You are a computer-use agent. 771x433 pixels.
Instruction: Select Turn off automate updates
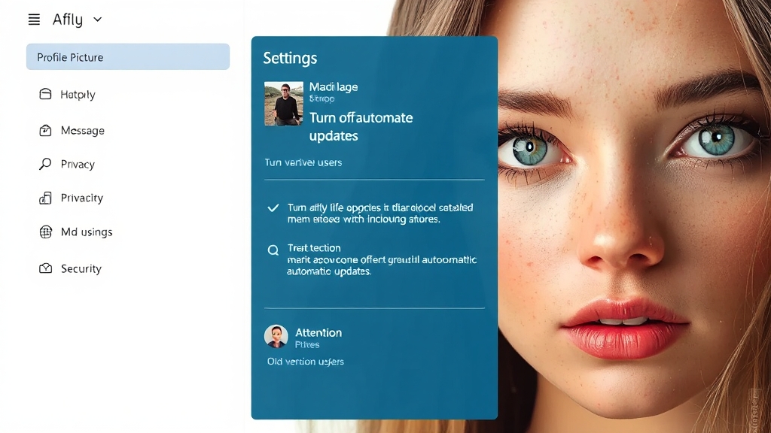pos(361,126)
